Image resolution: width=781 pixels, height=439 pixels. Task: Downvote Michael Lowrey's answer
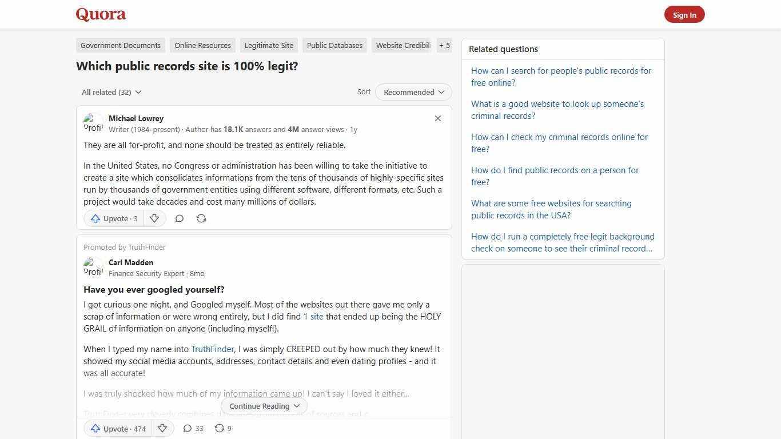[154, 218]
